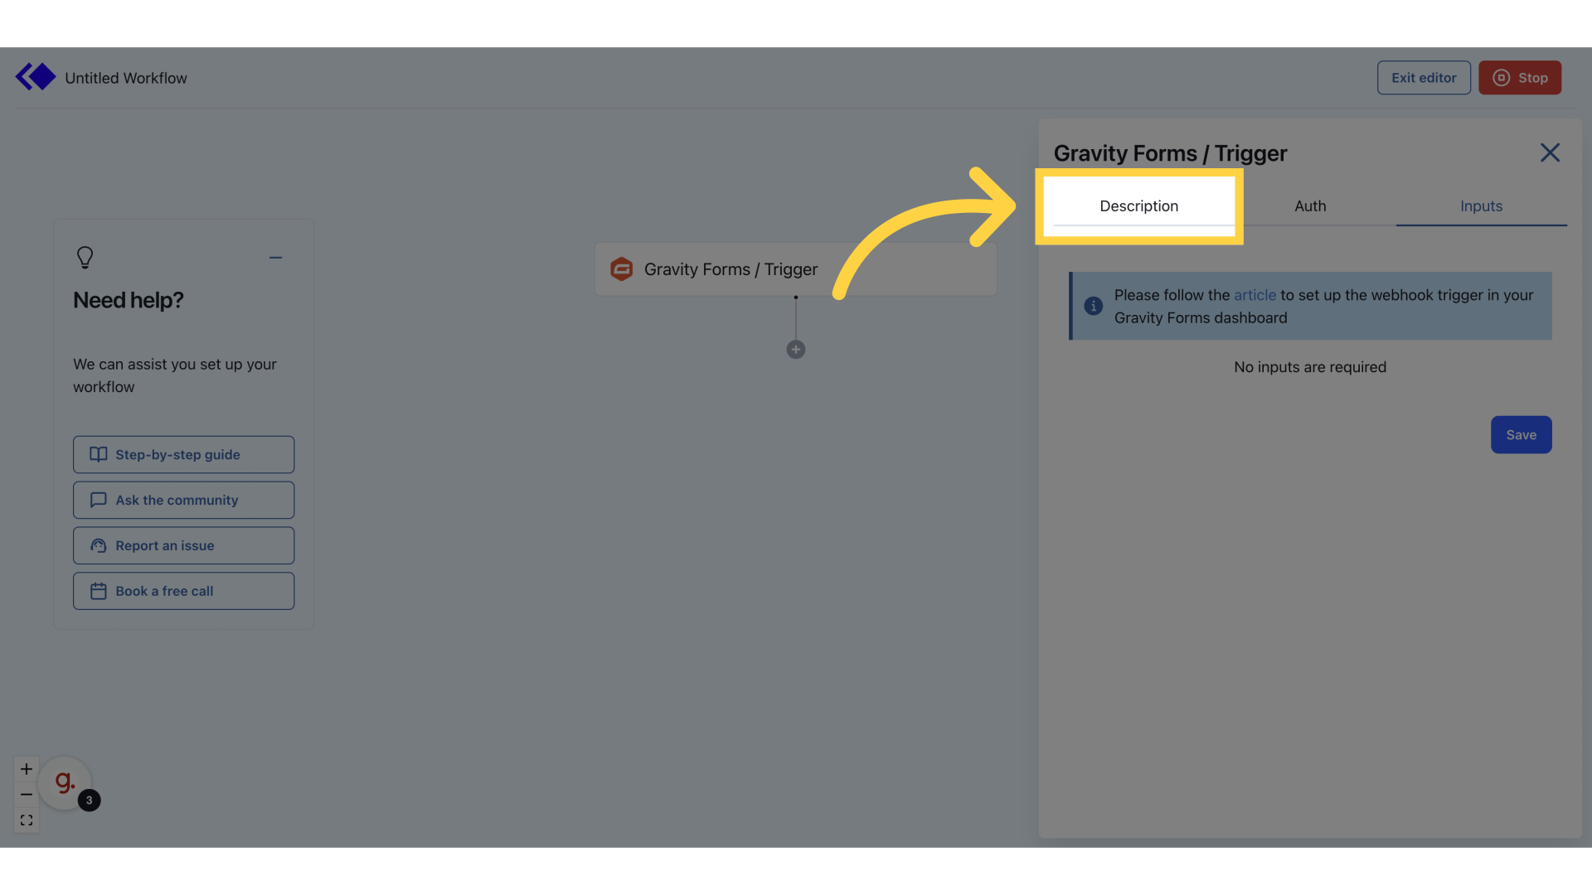Screen dimensions: 1592x895
Task: Click the book icon on Step-by-step guide
Action: pos(98,454)
